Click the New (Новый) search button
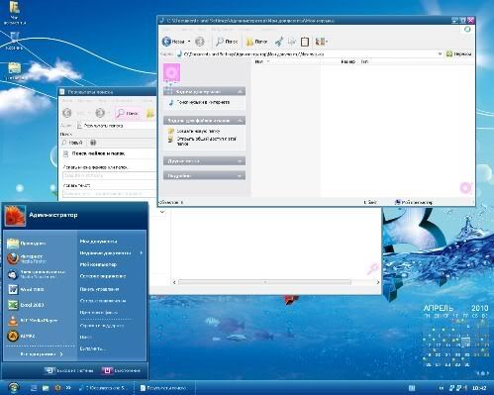The image size is (494, 395). coord(72,143)
